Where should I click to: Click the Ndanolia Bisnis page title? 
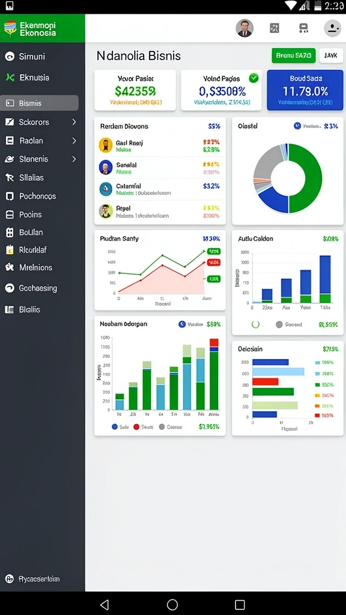(139, 56)
